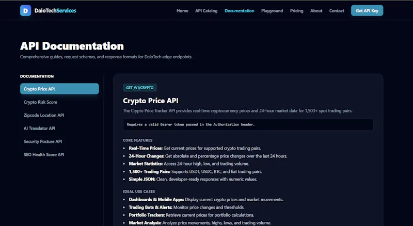Click the API Documentation page title
The height and width of the screenshot is (226, 413).
pyautogui.click(x=72, y=46)
